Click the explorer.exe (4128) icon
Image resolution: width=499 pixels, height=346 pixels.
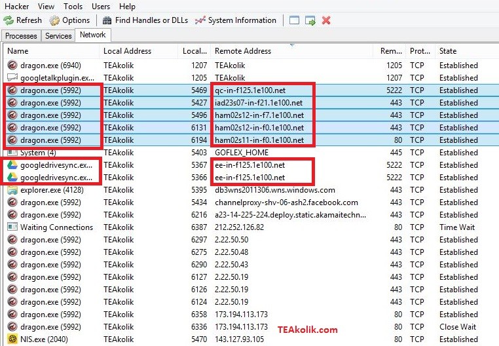point(12,190)
